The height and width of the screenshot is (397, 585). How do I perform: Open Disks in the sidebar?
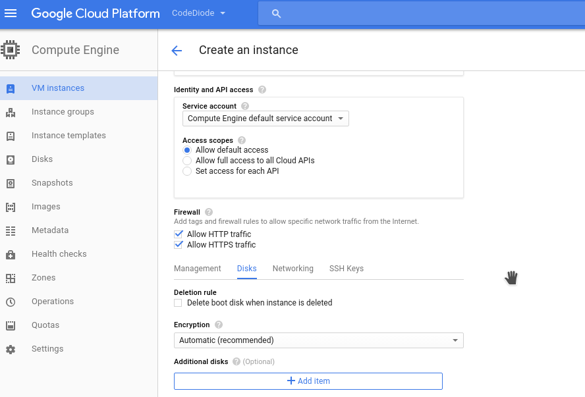(78, 159)
